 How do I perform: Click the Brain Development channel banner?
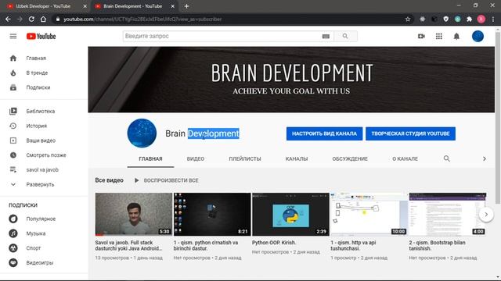coord(291,80)
